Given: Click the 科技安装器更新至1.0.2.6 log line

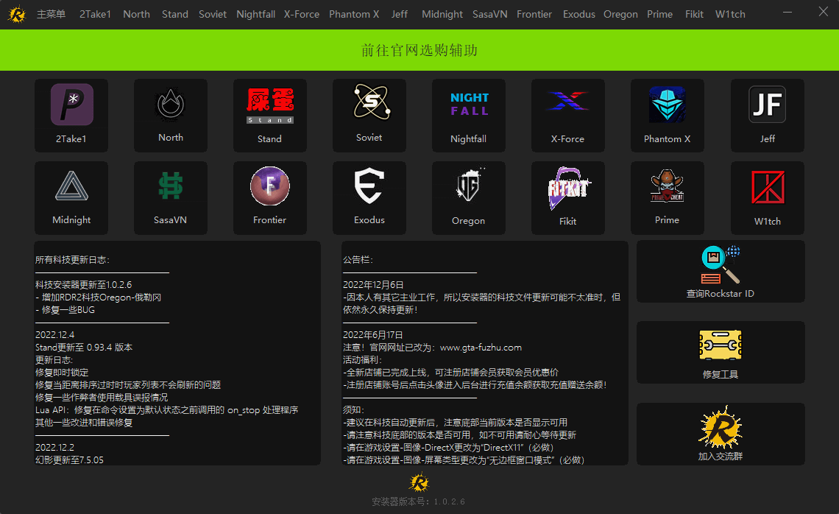Looking at the screenshot, I should (x=83, y=285).
